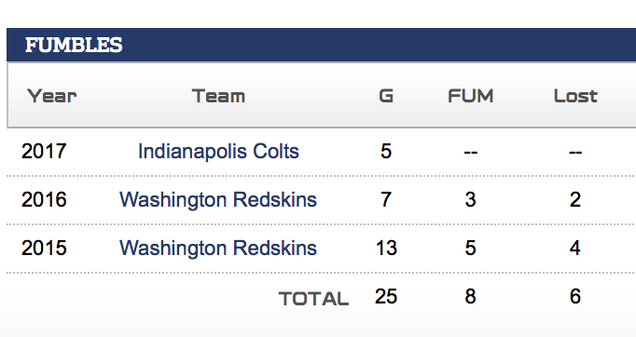Select the 2015 year cell
Screen dimensions: 636x337
44,248
